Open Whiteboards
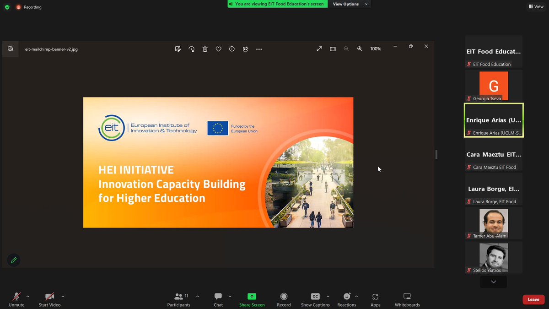 pyautogui.click(x=407, y=299)
